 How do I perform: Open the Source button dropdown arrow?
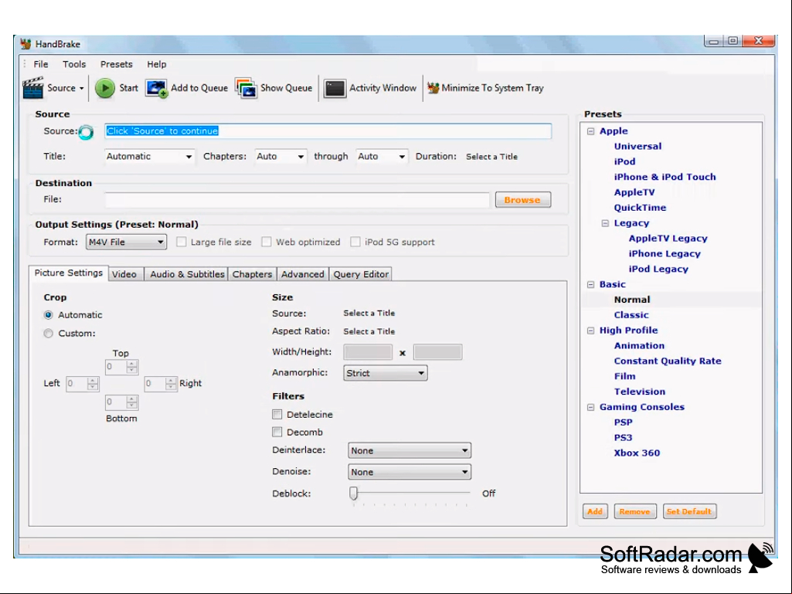81,88
